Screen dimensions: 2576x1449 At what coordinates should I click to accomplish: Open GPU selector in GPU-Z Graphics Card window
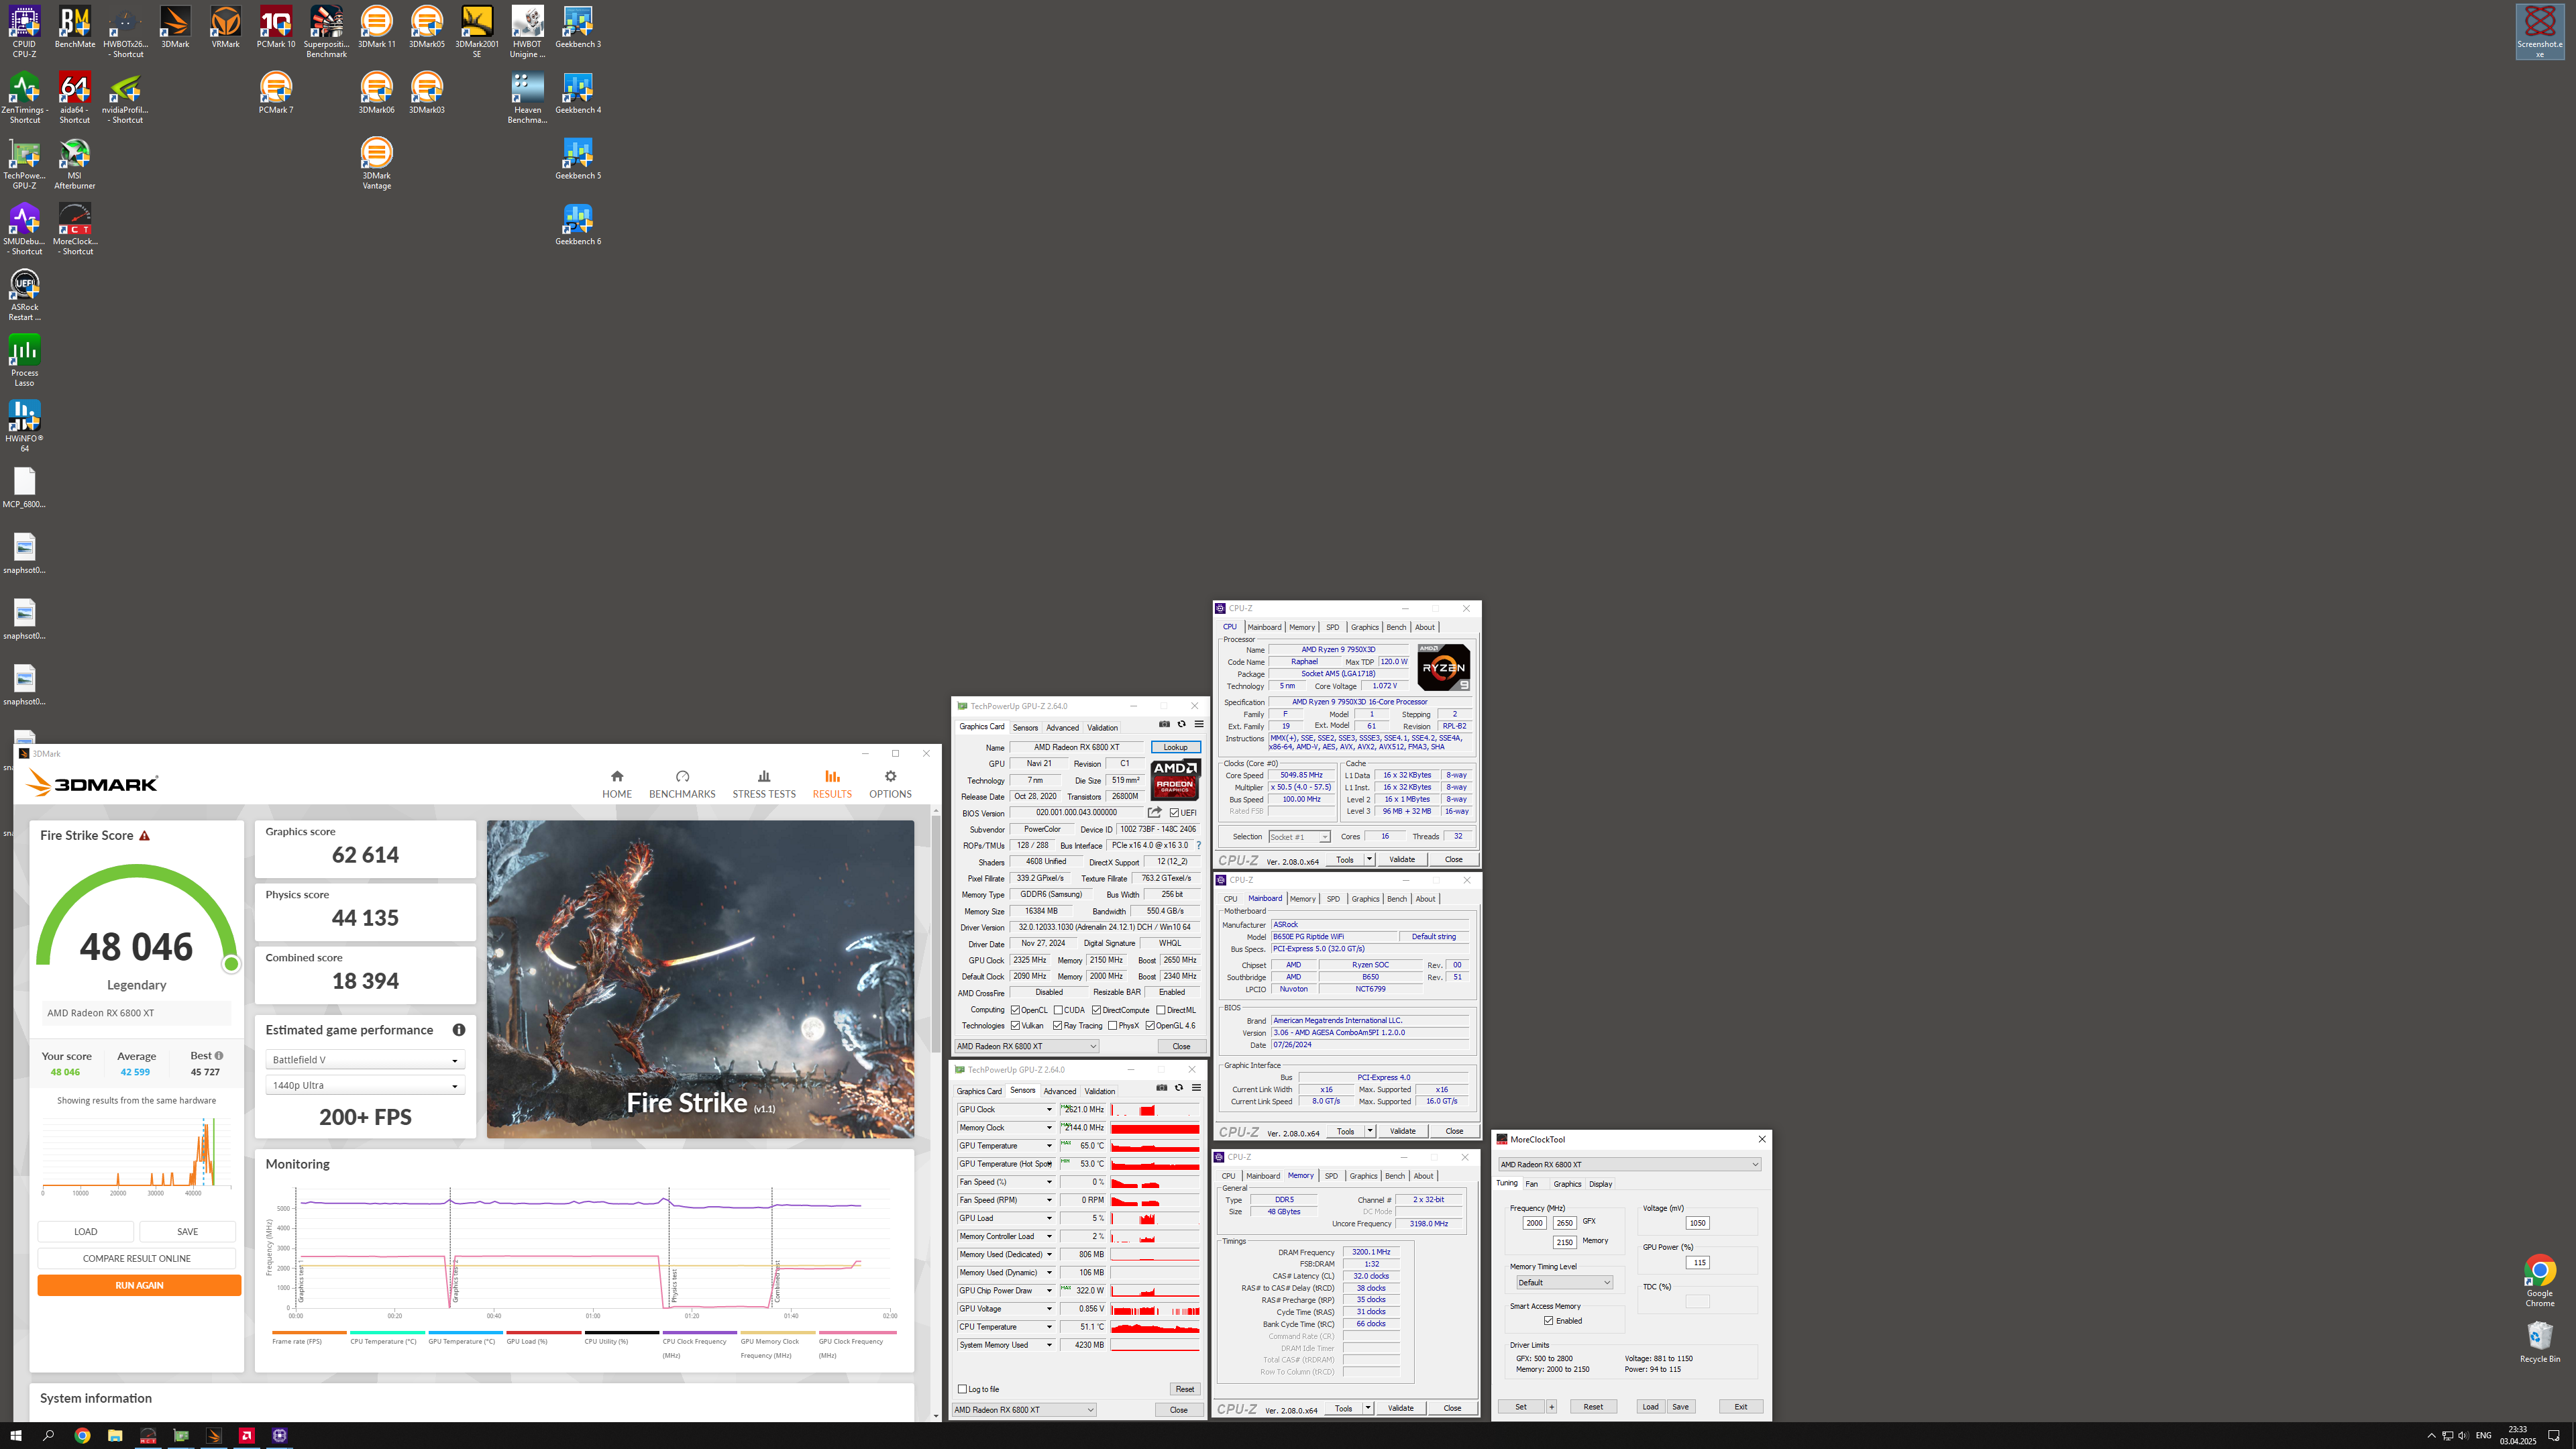click(x=1026, y=1047)
